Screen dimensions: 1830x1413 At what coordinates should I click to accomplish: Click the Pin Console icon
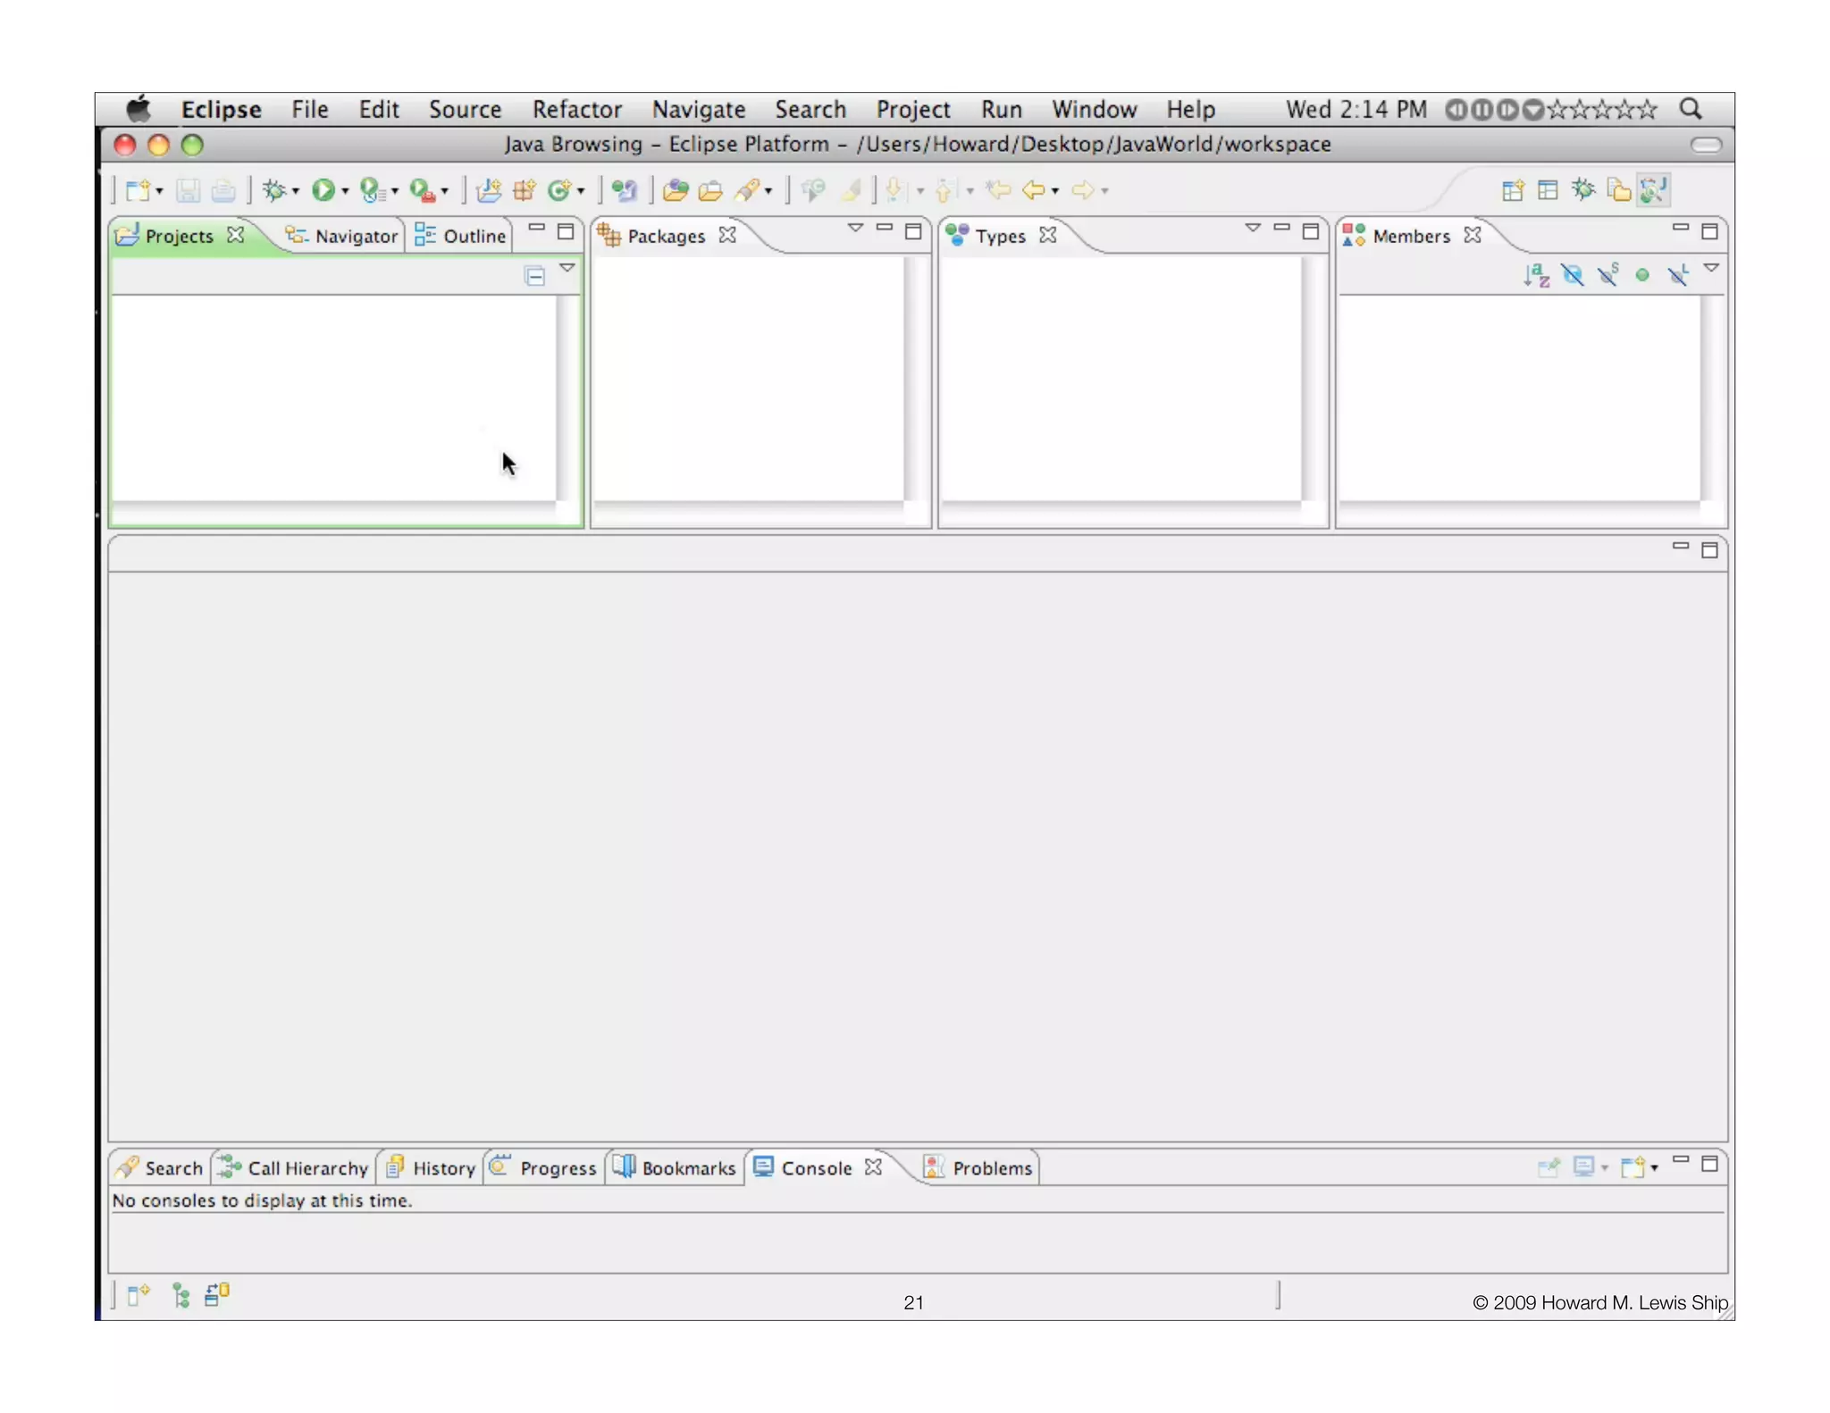(x=1549, y=1166)
